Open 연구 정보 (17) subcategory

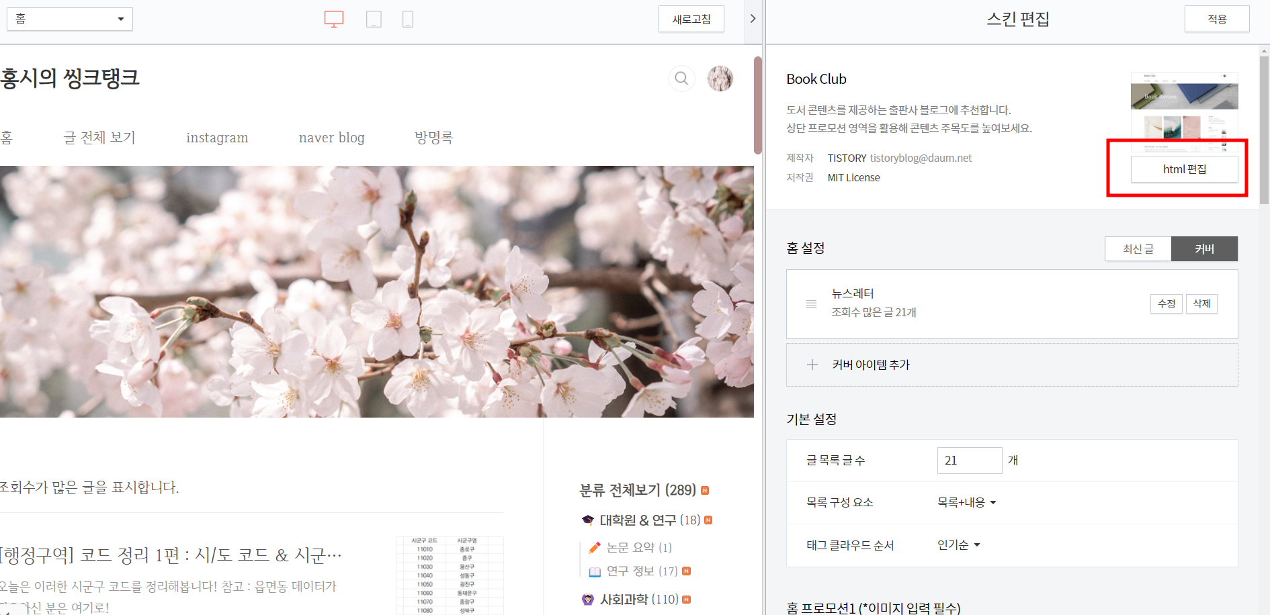pos(642,571)
